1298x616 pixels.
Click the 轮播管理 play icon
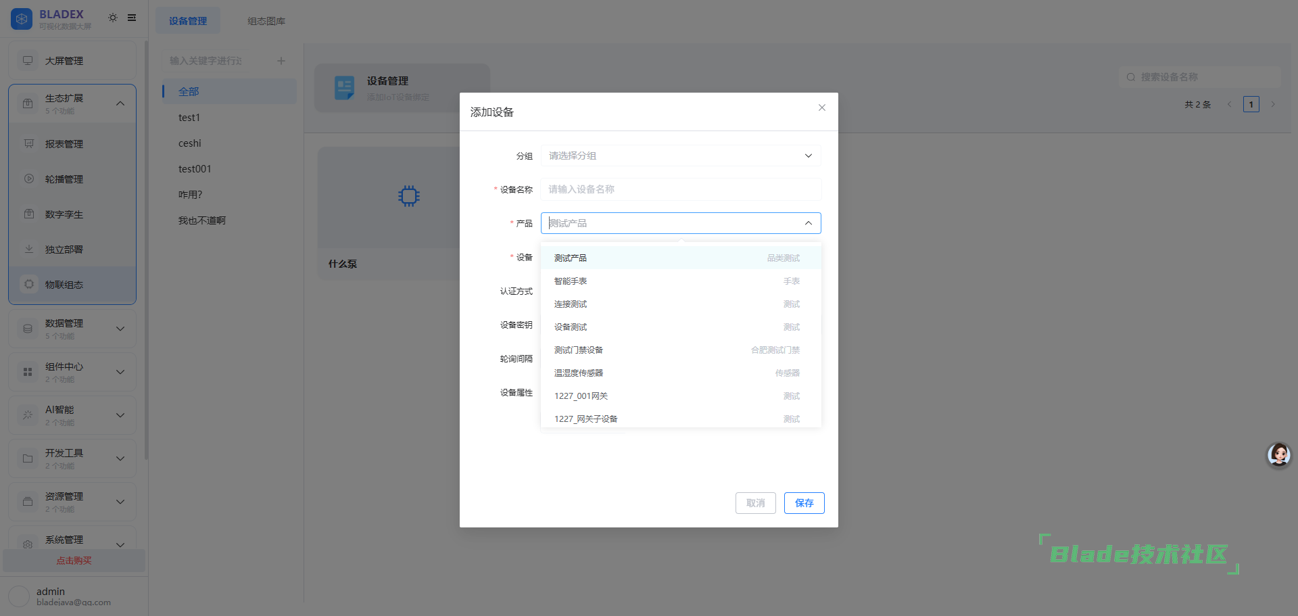(29, 179)
